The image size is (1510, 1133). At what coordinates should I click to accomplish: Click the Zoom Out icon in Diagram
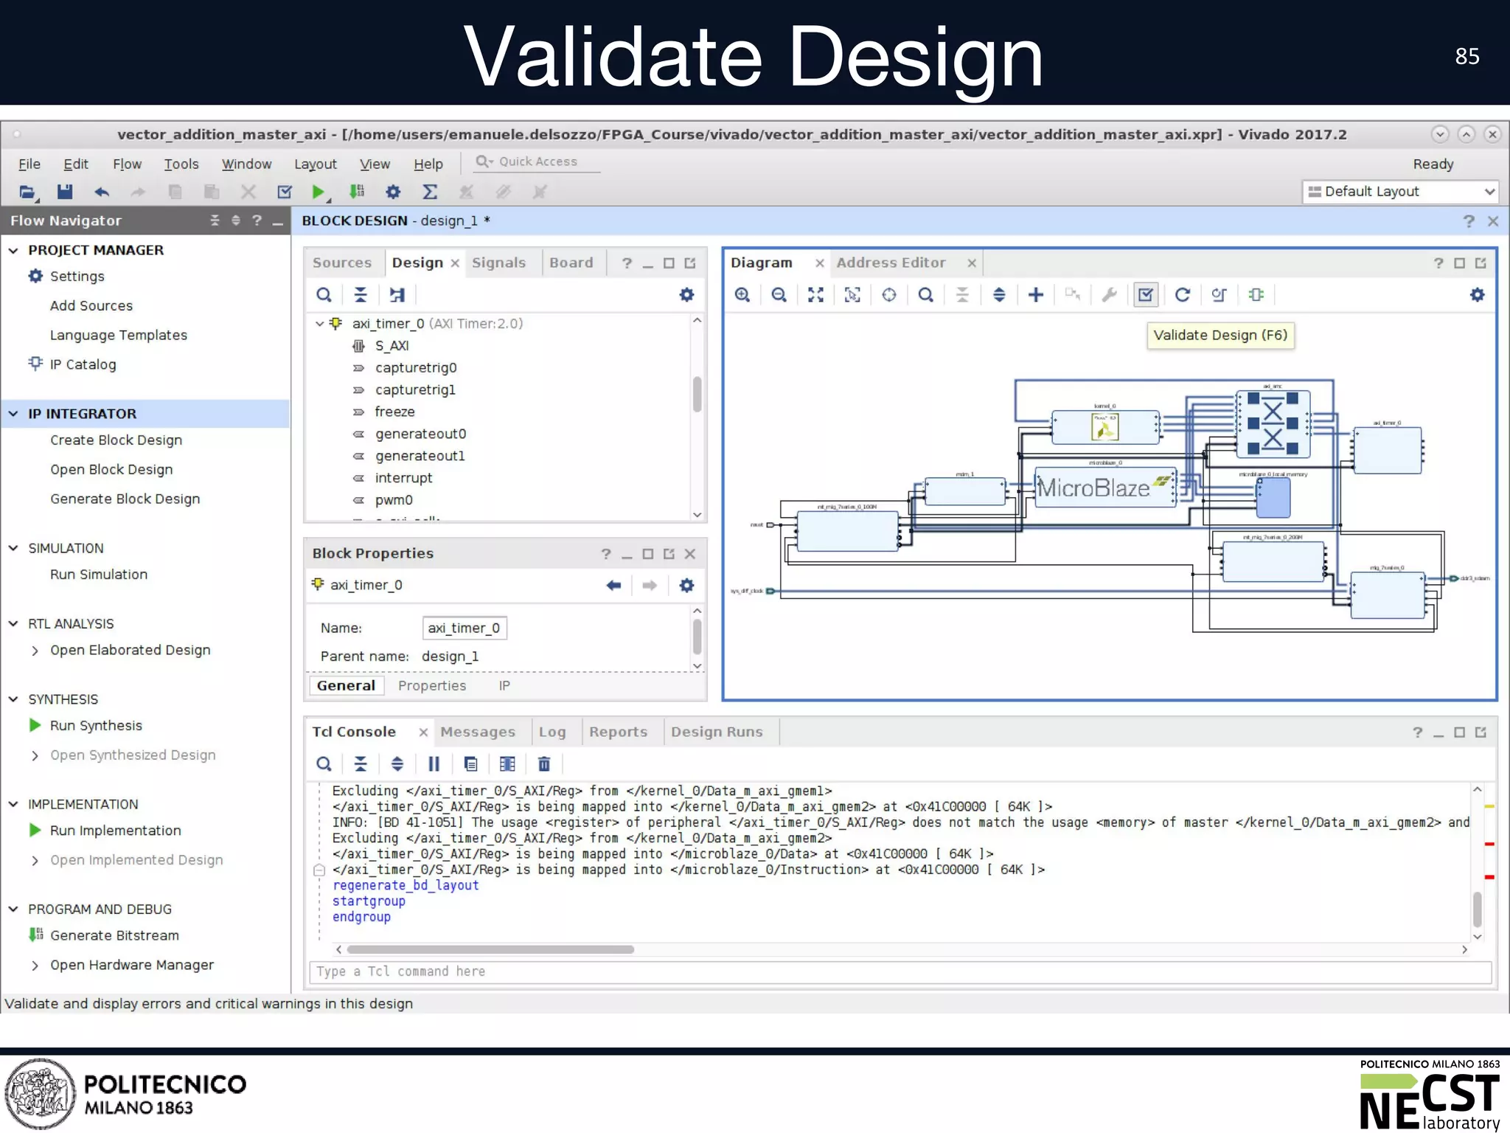tap(779, 295)
